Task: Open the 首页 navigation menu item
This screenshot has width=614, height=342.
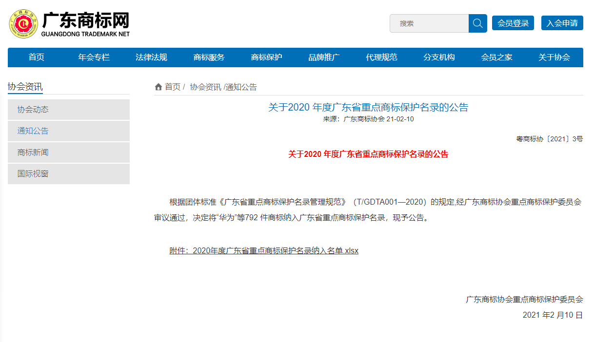Action: click(x=37, y=57)
